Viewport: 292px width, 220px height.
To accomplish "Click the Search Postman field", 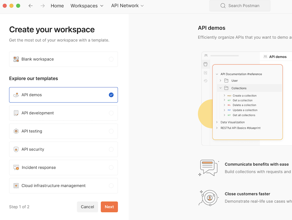I will [x=239, y=6].
